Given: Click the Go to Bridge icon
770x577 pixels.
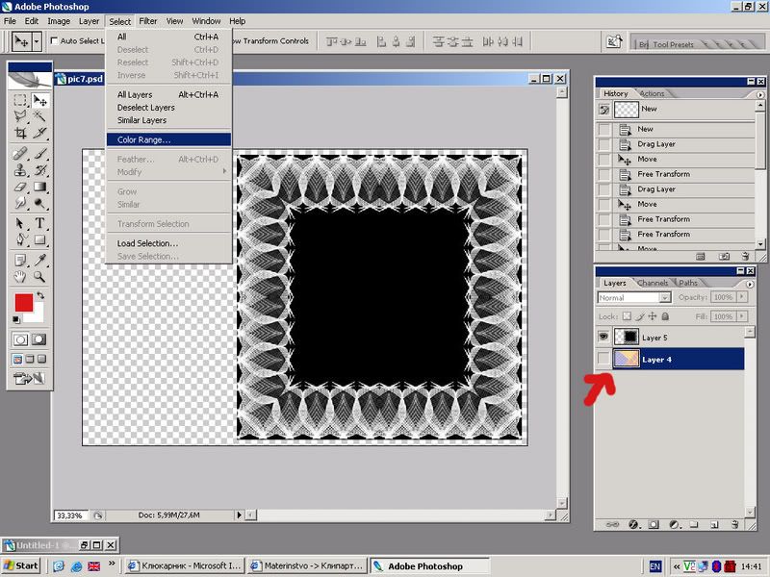Looking at the screenshot, I should tap(614, 41).
